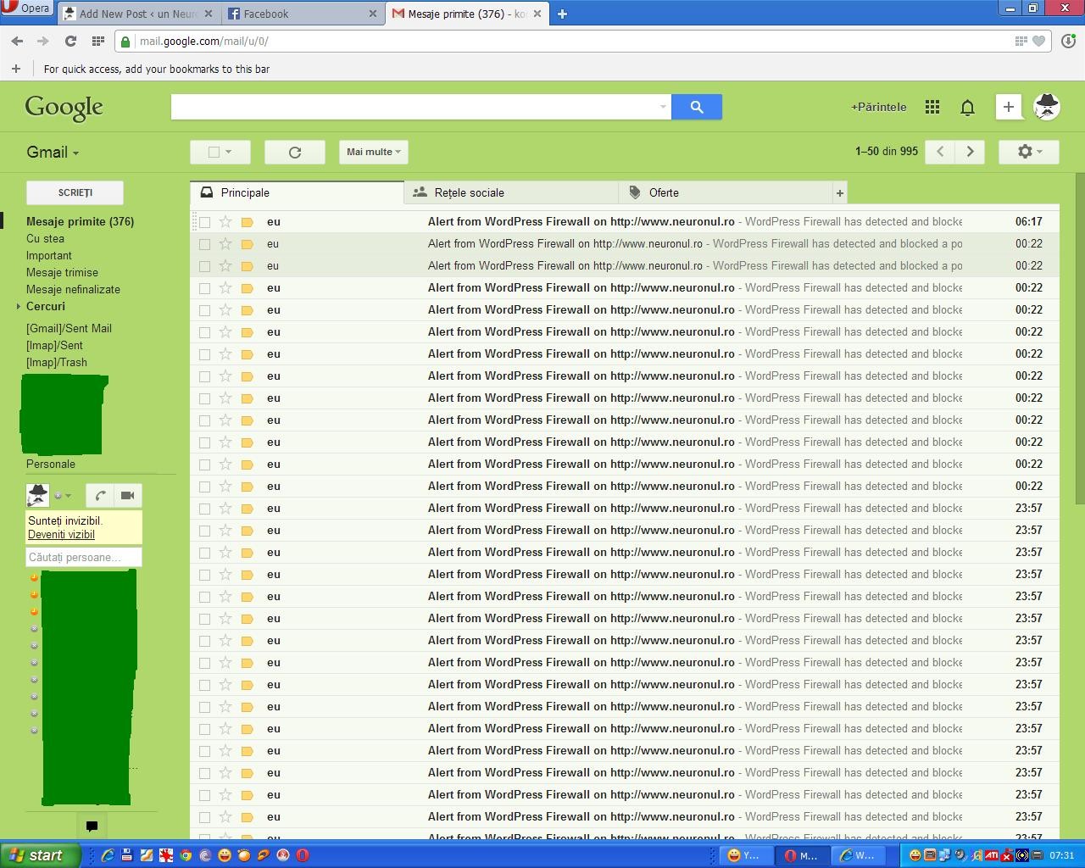The image size is (1085, 868).
Task: Focus the Căutați persoane search box
Action: (x=84, y=557)
